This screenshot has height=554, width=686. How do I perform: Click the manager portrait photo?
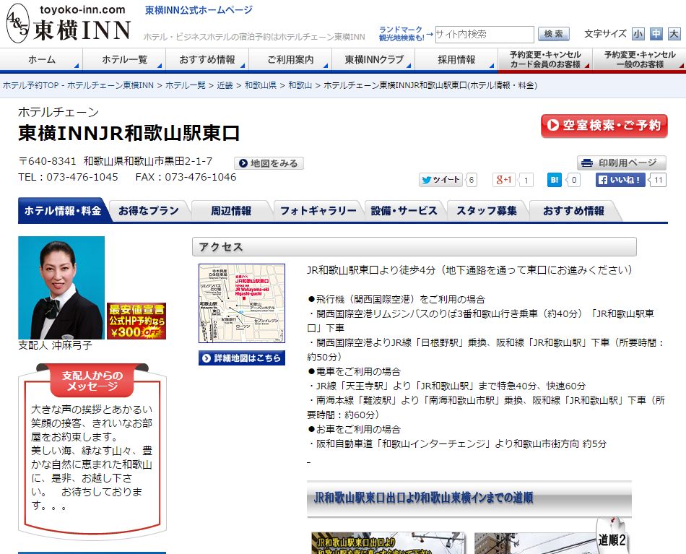pos(61,287)
